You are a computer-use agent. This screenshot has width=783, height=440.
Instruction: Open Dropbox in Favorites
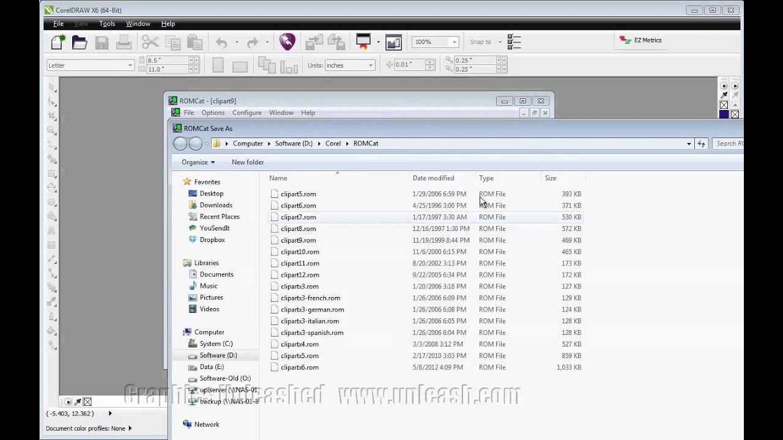212,240
